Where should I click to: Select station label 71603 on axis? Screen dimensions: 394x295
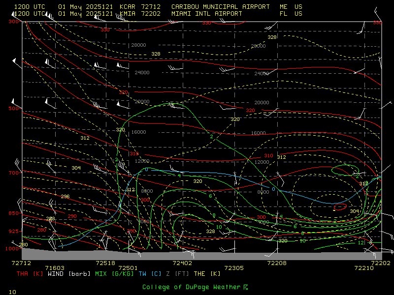(x=55, y=268)
